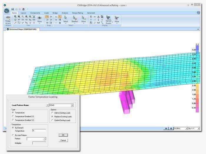206x154 pixels.
Task: Toggle perspective view with the glasses icon
Action: tap(34, 20)
